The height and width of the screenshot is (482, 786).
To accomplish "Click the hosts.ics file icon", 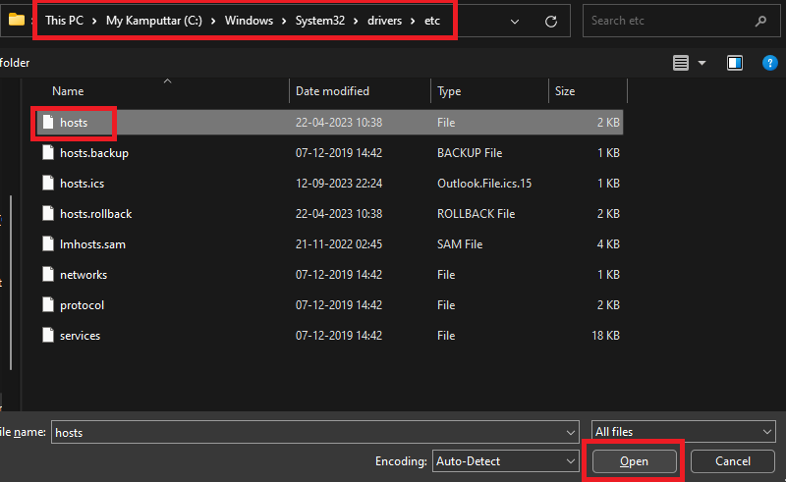I will 47,184.
